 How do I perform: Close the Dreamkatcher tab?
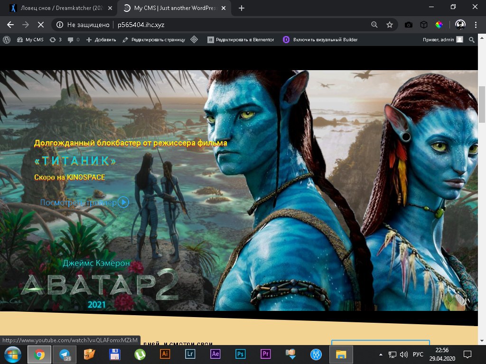pos(110,9)
